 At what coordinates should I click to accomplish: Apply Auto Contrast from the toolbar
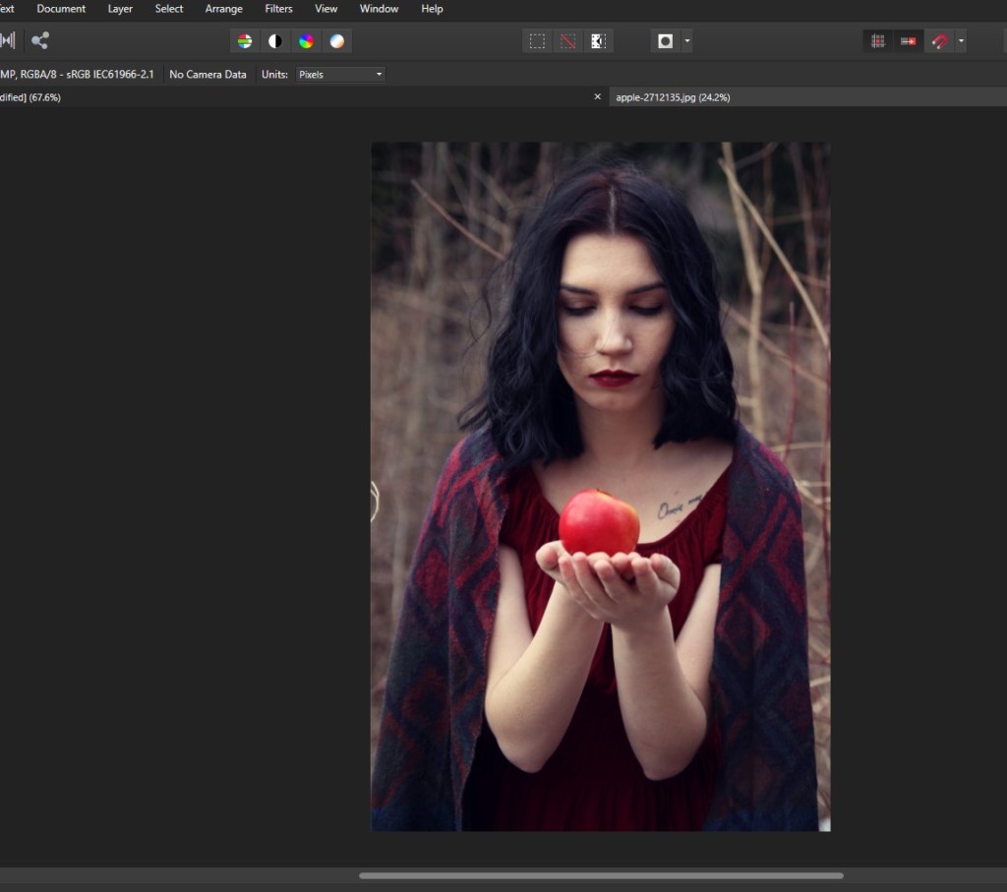[x=275, y=41]
